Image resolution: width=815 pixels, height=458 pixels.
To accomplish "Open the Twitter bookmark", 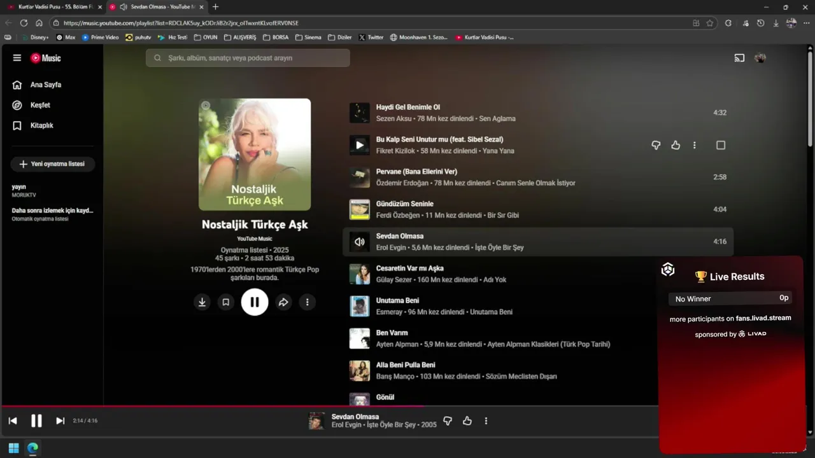I will [x=371, y=38].
